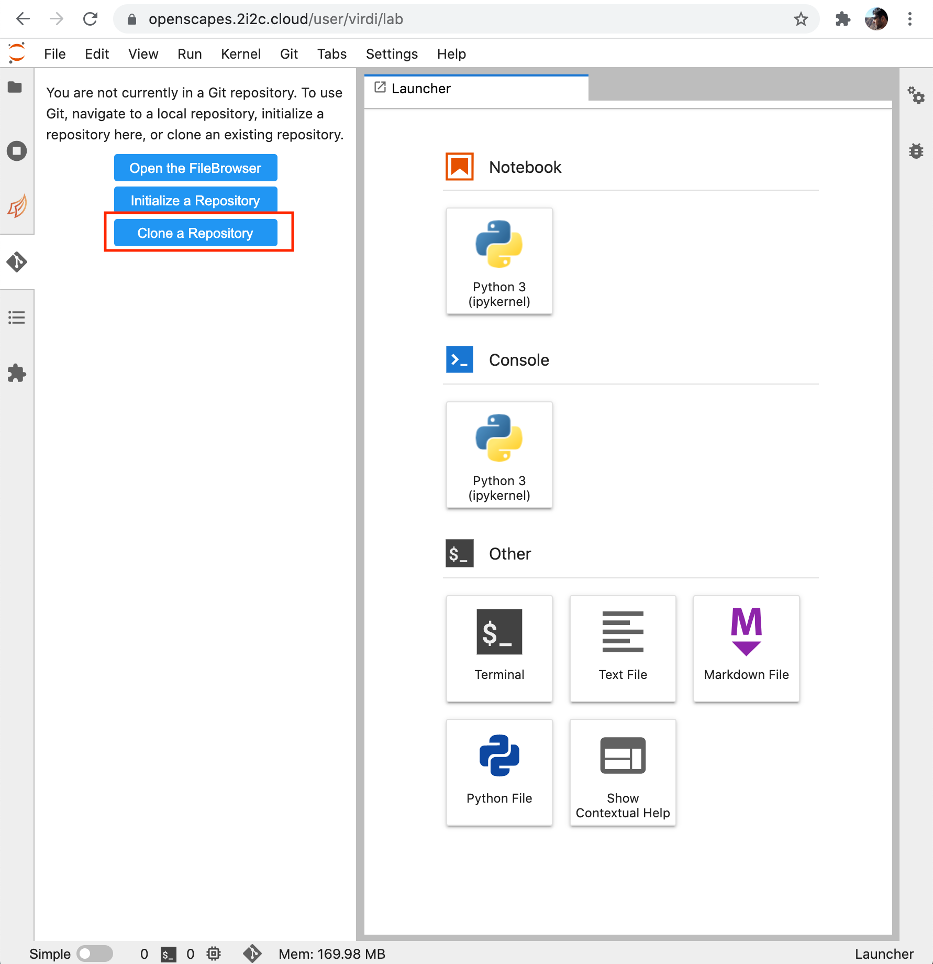Image resolution: width=933 pixels, height=964 pixels.
Task: Open the Table of Contents sidebar icon
Action: (16, 317)
